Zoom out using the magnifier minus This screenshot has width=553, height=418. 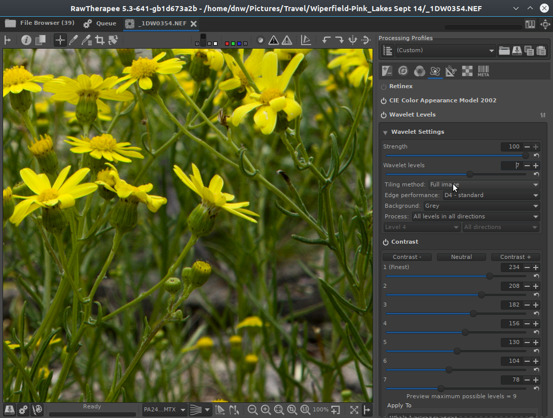[x=252, y=409]
